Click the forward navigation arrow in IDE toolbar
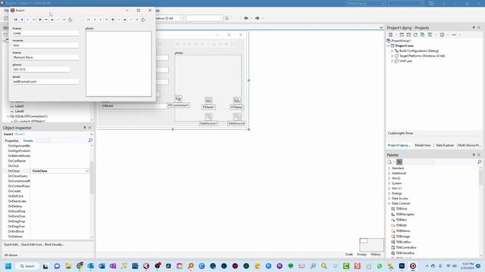This screenshot has width=485, height=272. [257, 18]
